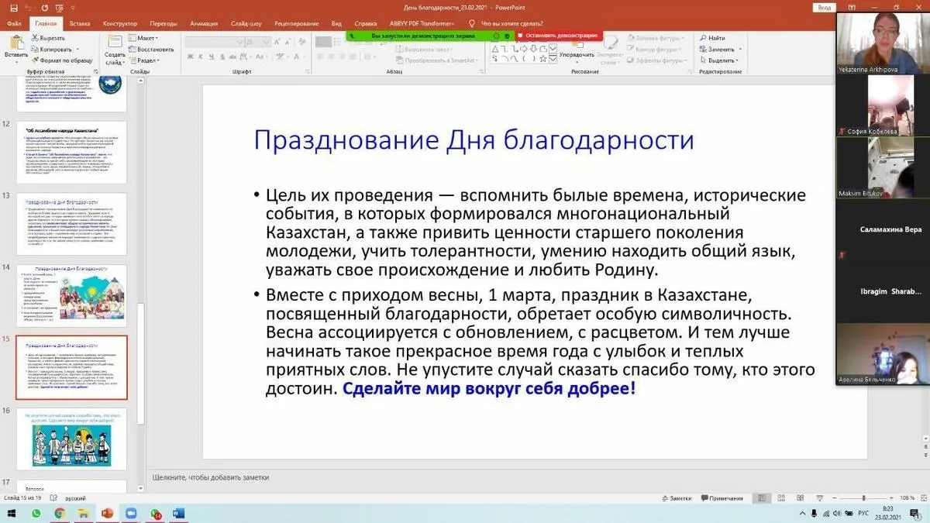Open WhatsApp from Windows taskbar

point(36,513)
